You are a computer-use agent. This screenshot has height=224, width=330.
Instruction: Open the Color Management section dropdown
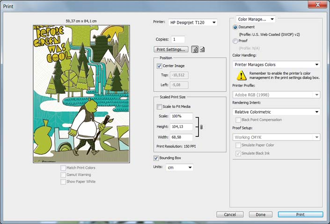coord(256,19)
